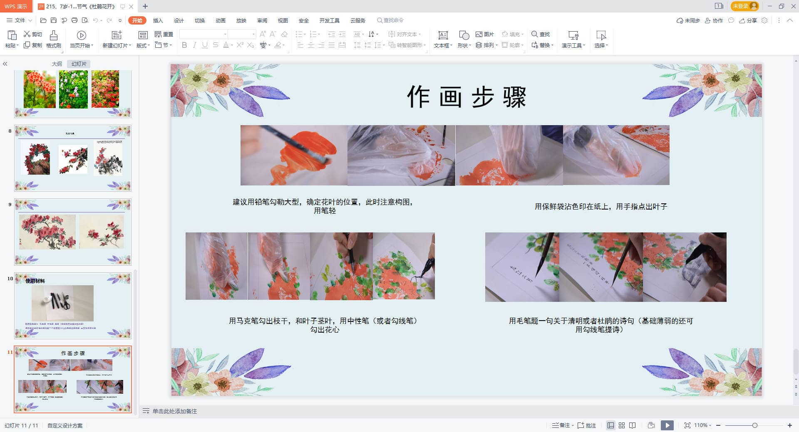Click the Cut (剪切) scissors icon
This screenshot has width=799, height=432.
[27, 34]
